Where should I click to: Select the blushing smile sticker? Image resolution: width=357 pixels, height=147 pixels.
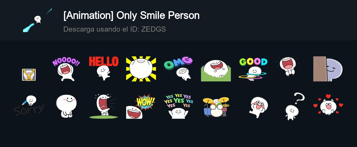[66, 106]
